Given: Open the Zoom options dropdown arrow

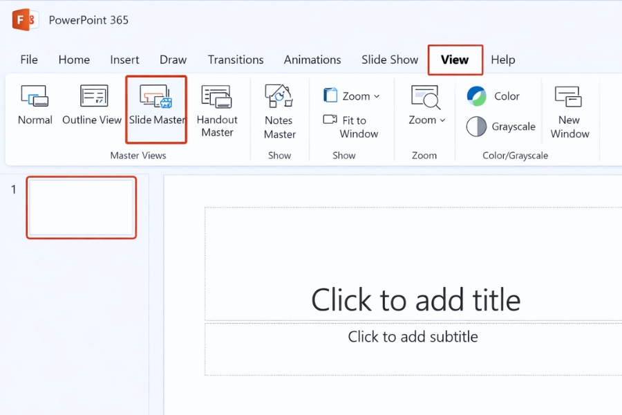Looking at the screenshot, I should [442, 119].
